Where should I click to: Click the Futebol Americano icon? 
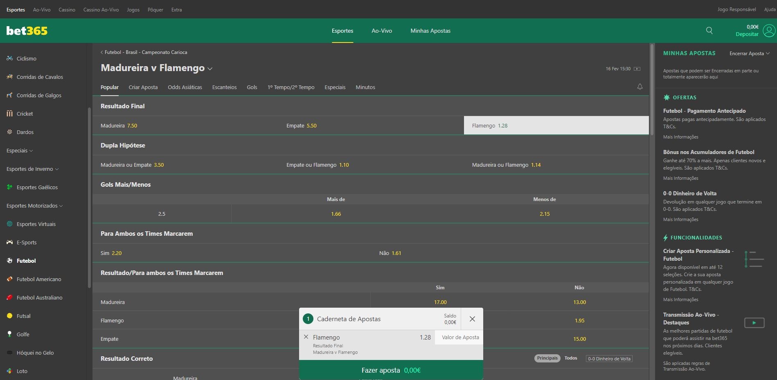coord(10,279)
